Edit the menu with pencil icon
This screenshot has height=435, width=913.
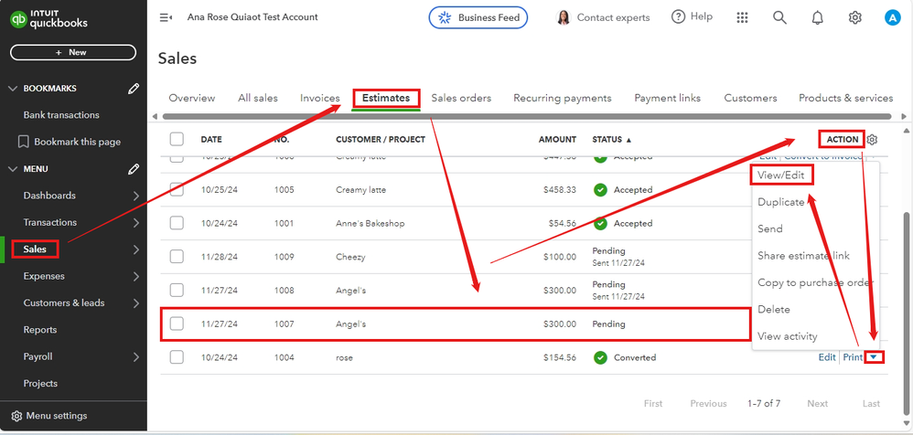[x=134, y=169]
